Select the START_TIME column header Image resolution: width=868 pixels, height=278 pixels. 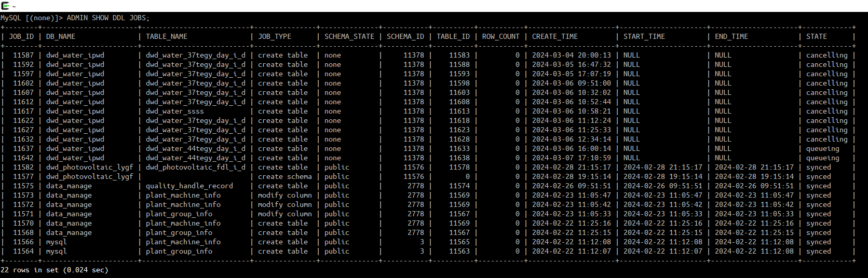point(644,37)
